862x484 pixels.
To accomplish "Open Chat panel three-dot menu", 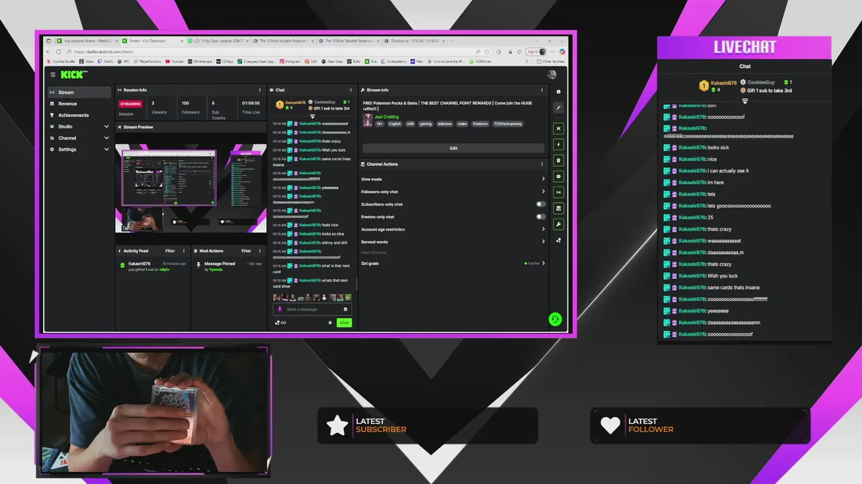I will click(350, 90).
